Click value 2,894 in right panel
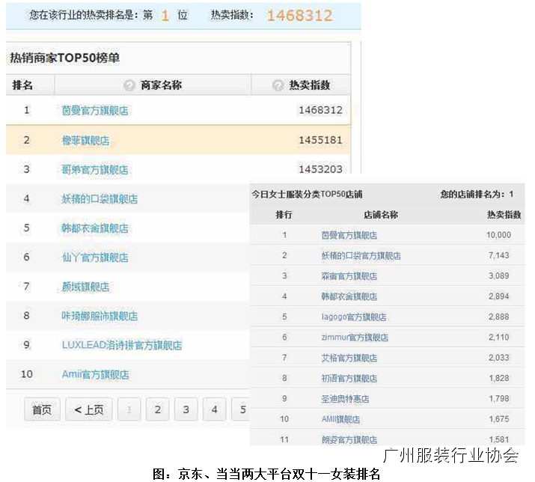This screenshot has height=482, width=535. point(498,296)
